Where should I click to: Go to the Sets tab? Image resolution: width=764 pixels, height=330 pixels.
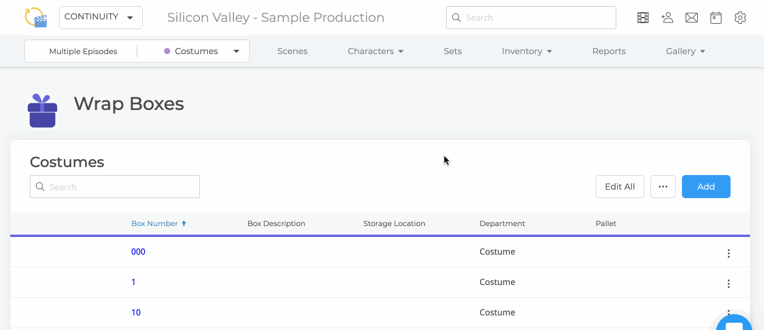[453, 51]
